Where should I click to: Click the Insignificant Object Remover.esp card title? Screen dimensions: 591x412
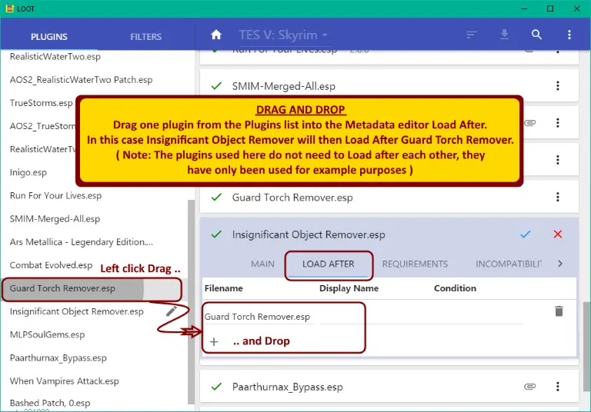point(309,234)
